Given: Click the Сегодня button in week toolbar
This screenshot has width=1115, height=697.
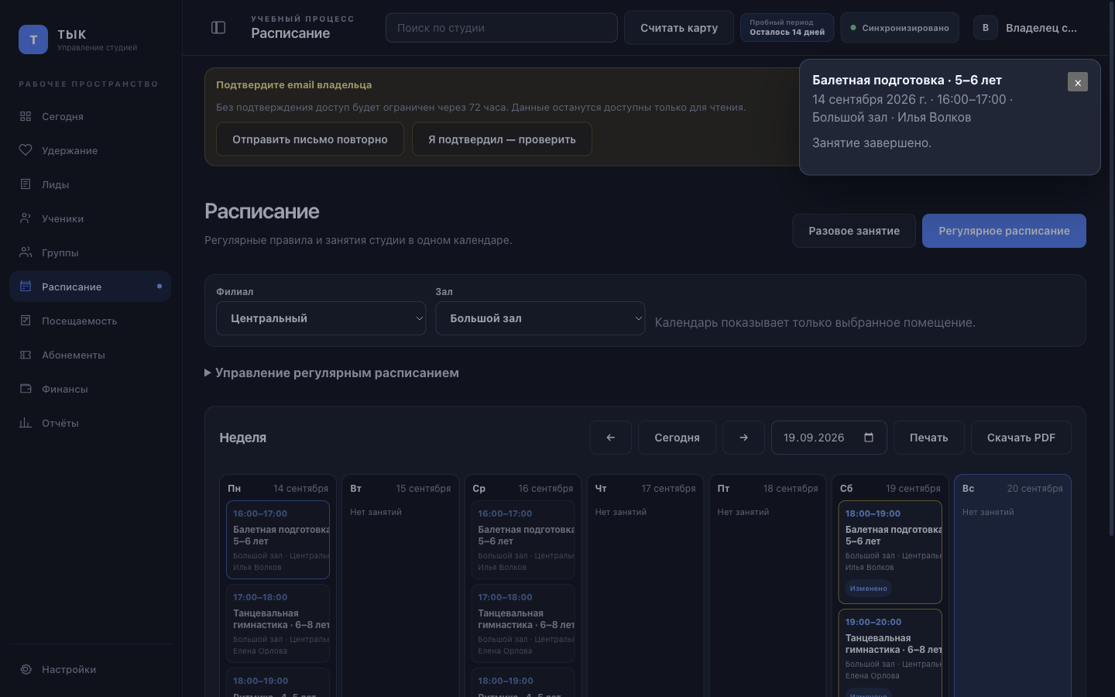Looking at the screenshot, I should tap(677, 438).
